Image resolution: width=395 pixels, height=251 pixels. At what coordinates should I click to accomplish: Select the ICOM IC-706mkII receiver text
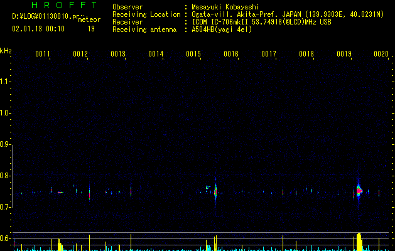(x=261, y=22)
